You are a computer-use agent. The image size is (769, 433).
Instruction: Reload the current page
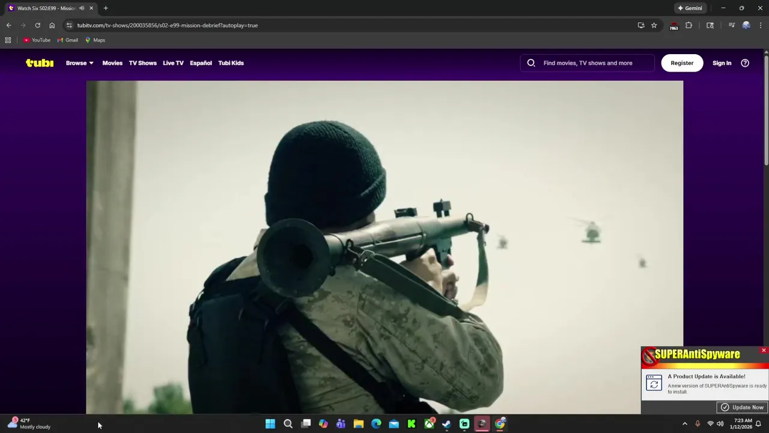click(37, 25)
